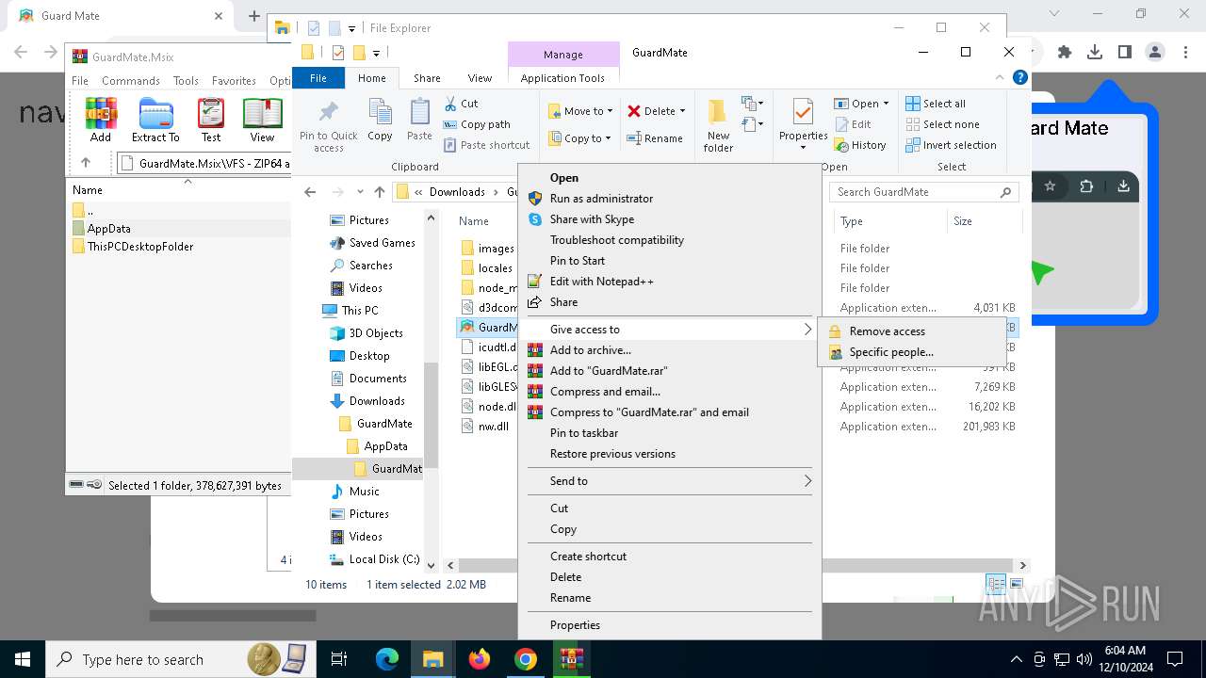The height and width of the screenshot is (678, 1206).
Task: Click WinRAR View icon
Action: [x=262, y=120]
